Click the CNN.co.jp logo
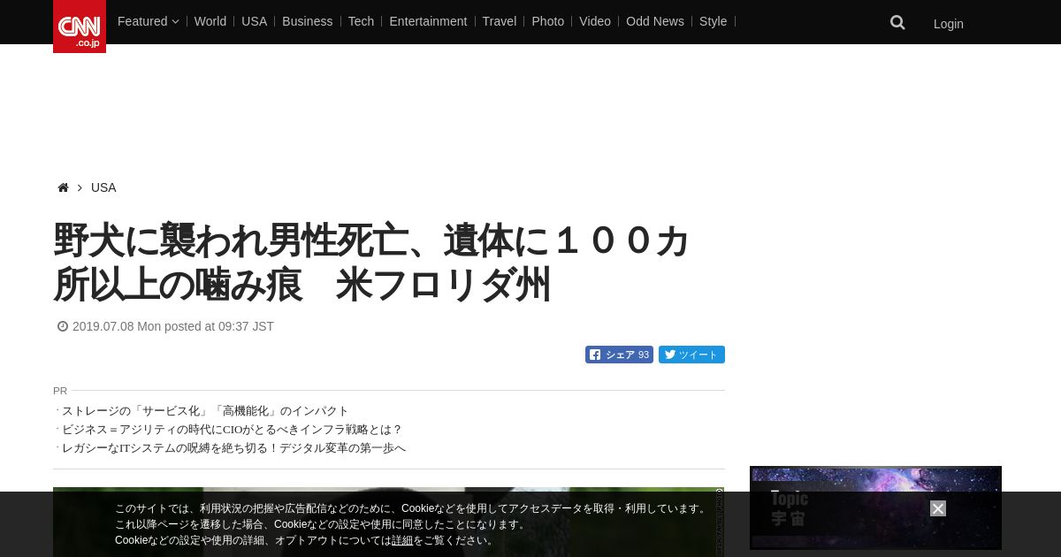Screen dimensions: 1061x557 point(80,27)
